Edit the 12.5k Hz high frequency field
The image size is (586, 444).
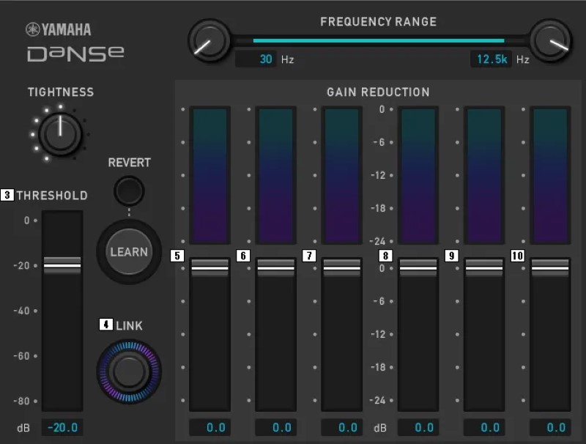tap(491, 59)
